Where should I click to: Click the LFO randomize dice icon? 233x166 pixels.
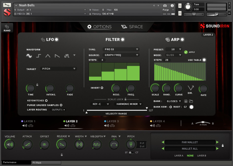pyautogui.click(x=43, y=40)
